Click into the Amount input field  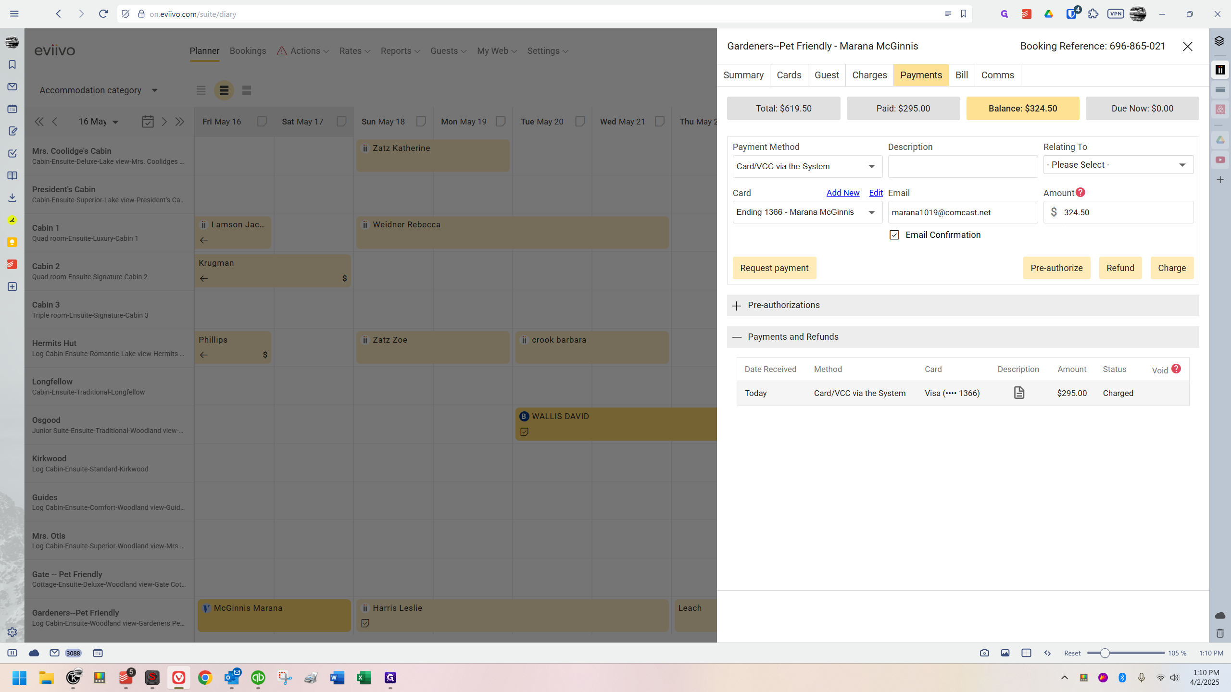1118,212
